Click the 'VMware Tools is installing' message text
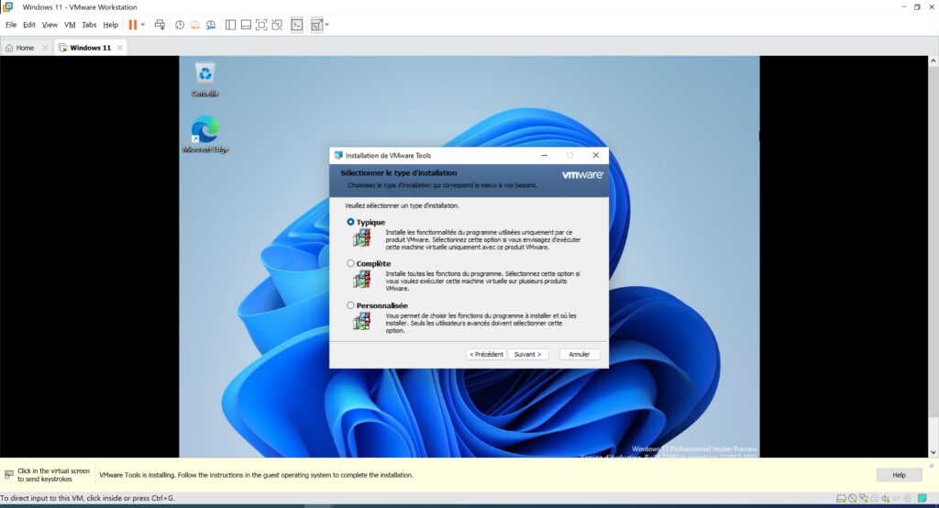The height and width of the screenshot is (508, 939). [257, 475]
